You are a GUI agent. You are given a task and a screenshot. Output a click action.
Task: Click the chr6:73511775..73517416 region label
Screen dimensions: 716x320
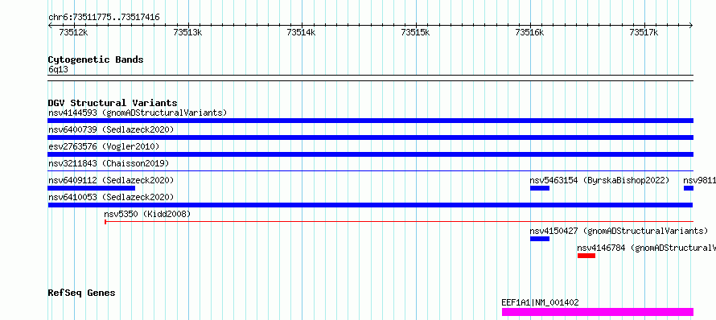pyautogui.click(x=104, y=18)
